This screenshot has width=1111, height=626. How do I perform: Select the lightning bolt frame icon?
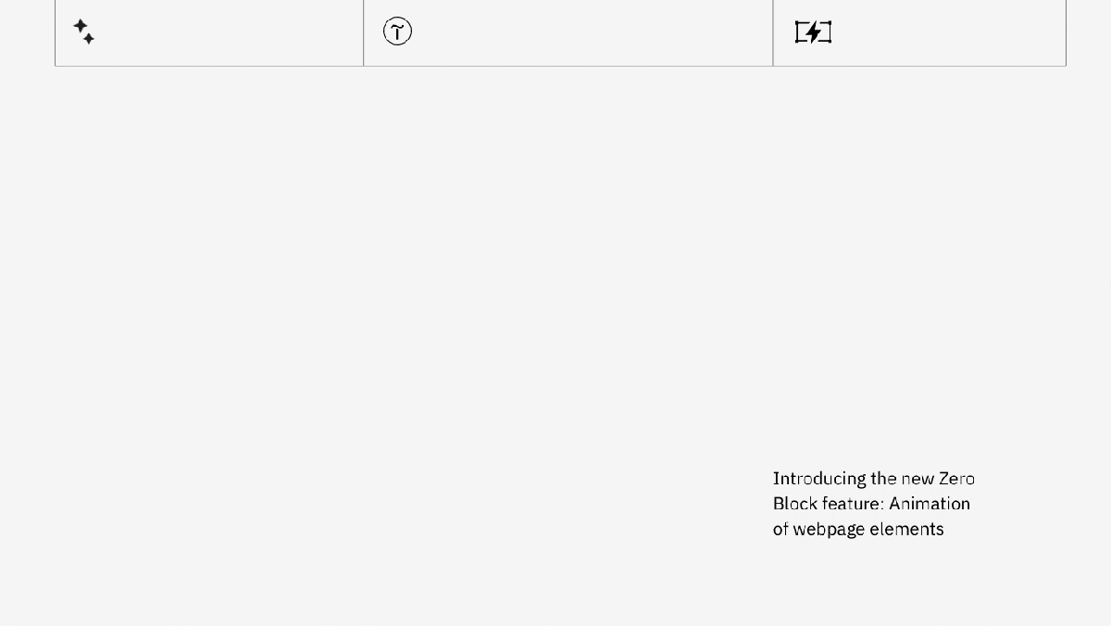click(813, 32)
